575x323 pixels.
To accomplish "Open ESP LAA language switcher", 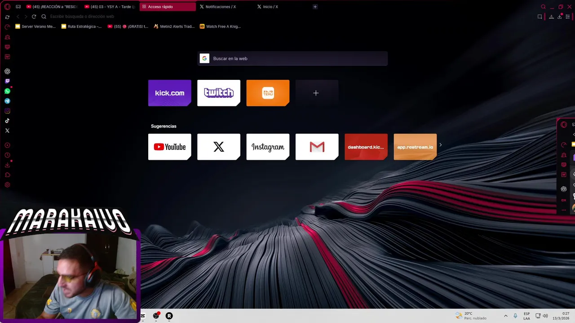I will point(526,316).
